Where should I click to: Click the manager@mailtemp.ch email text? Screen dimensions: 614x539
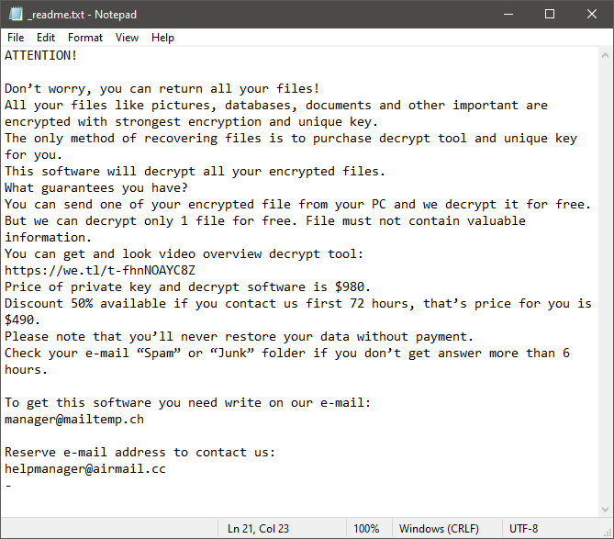coord(74,419)
